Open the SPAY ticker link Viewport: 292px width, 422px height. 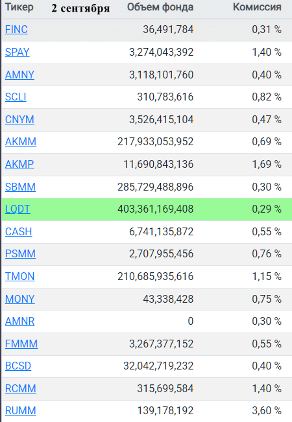(x=18, y=52)
